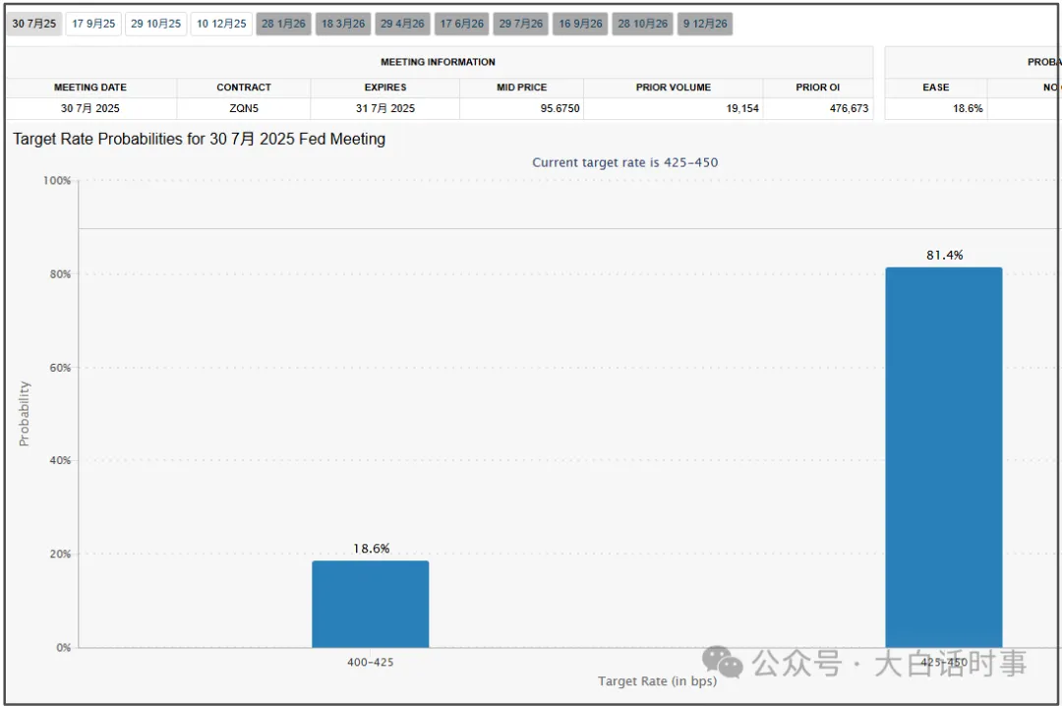This screenshot has height=706, width=1062.
Task: Select the 19,154 prior volume cell
Action: click(x=674, y=108)
